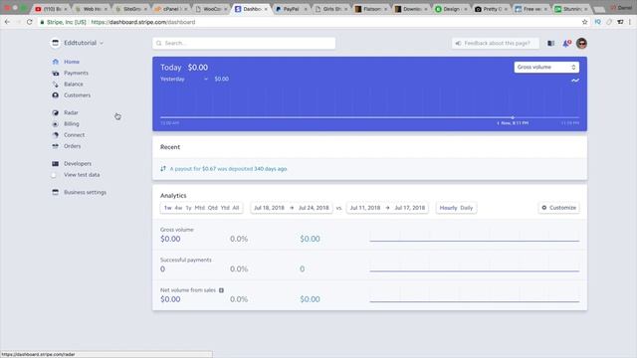The height and width of the screenshot is (358, 637).
Task: Reload the page with browser refresh icon
Action: 29,22
